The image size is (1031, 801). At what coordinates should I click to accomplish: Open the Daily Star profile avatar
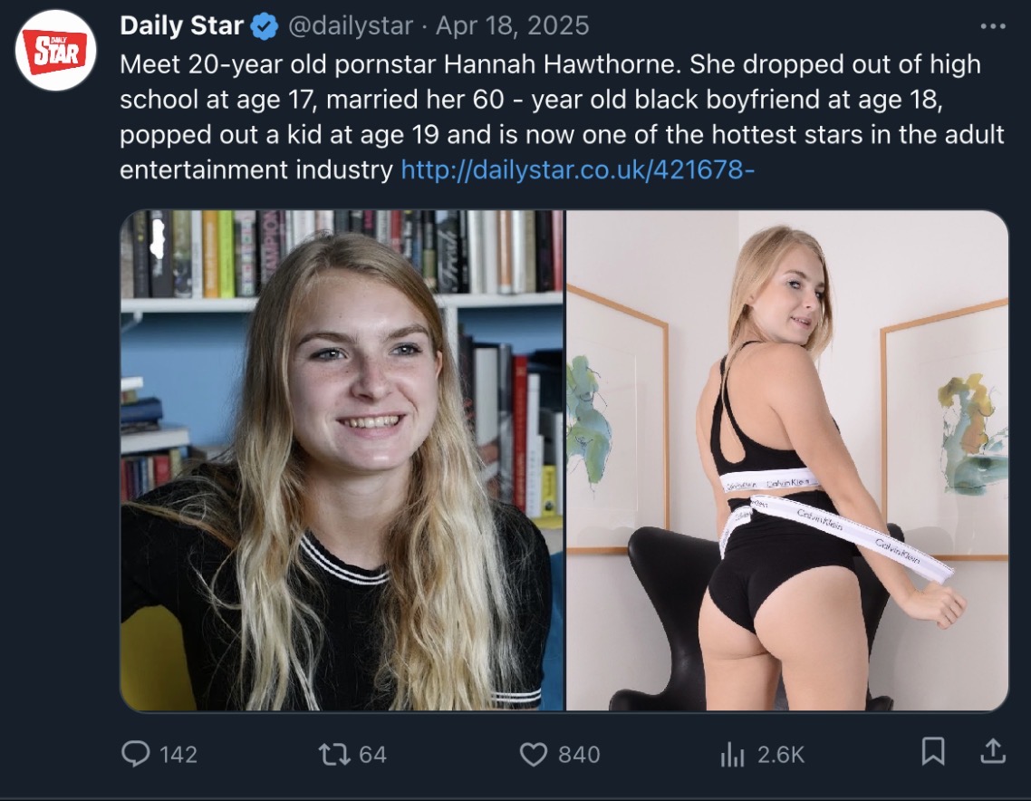click(56, 50)
